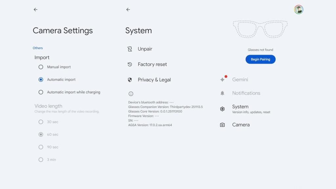Choose Automatic import while charging
This screenshot has width=336, height=189.
pyautogui.click(x=41, y=92)
